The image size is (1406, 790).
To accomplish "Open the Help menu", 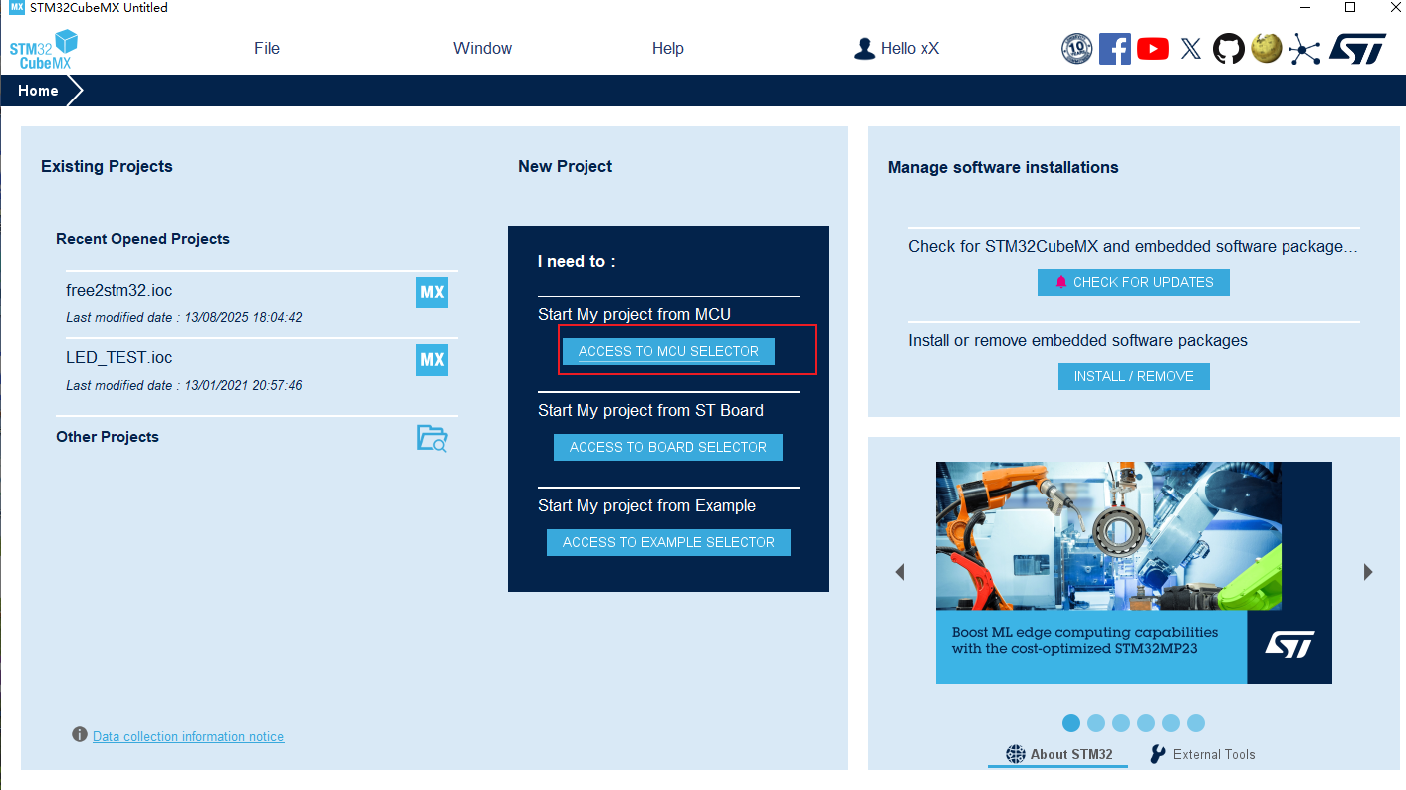I will click(x=668, y=48).
